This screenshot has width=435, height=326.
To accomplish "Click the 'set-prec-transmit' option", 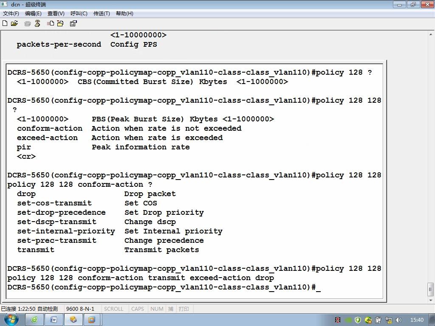I will (56, 241).
